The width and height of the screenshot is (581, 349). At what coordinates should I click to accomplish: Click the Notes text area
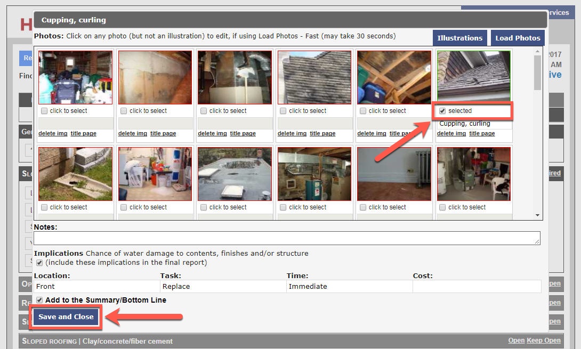click(x=287, y=238)
